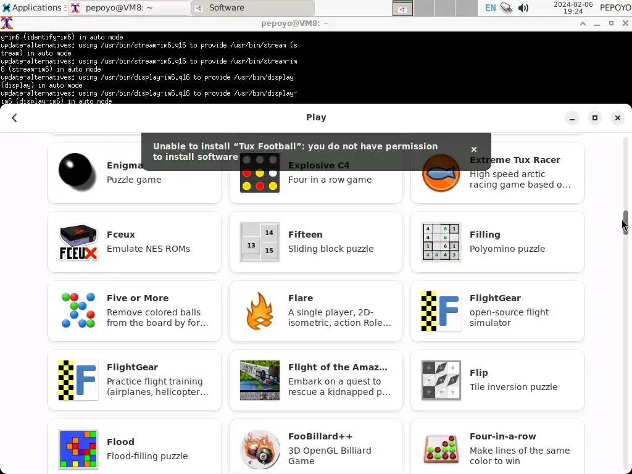The height and width of the screenshot is (474, 632).
Task: Switch to the Software taskbar entry
Action: (x=252, y=8)
